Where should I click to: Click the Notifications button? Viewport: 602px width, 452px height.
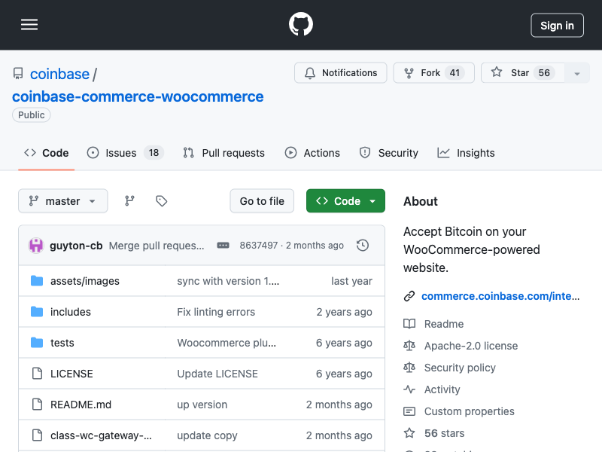click(341, 72)
